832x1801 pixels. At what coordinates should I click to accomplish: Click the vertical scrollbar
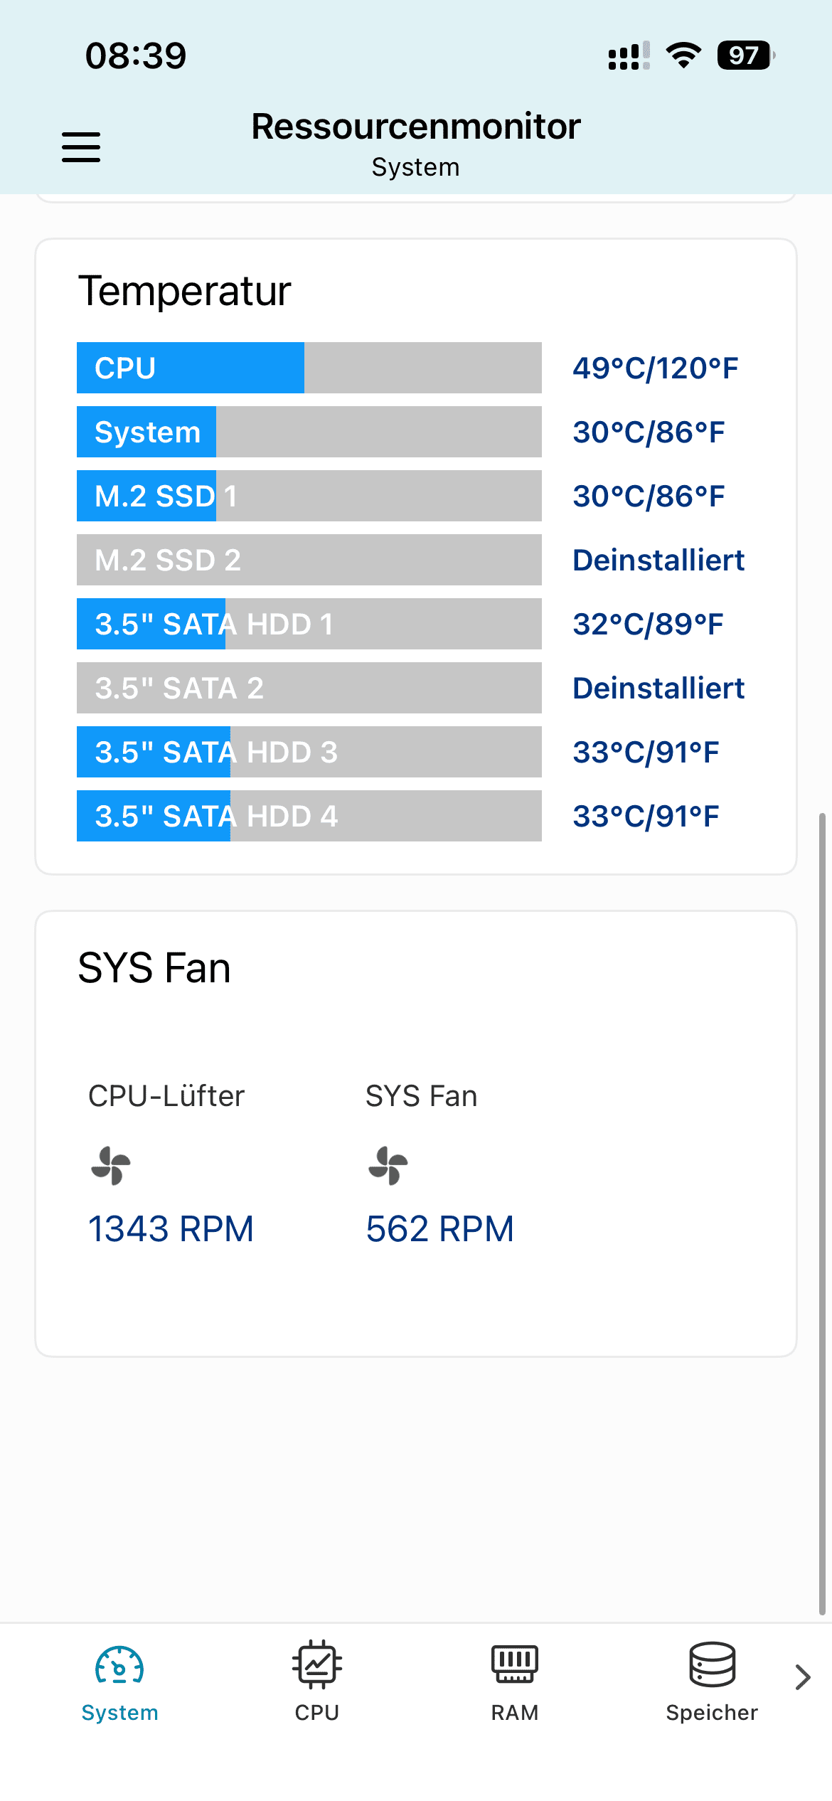click(x=822, y=1213)
